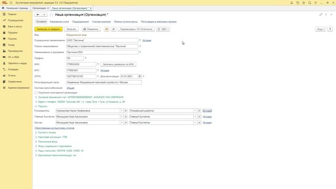Viewport: 336px width, 189px height.
Task: Click the Реквизиты print button
Action: coord(91,29)
